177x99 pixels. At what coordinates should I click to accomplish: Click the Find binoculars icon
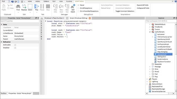(x=18, y=7)
